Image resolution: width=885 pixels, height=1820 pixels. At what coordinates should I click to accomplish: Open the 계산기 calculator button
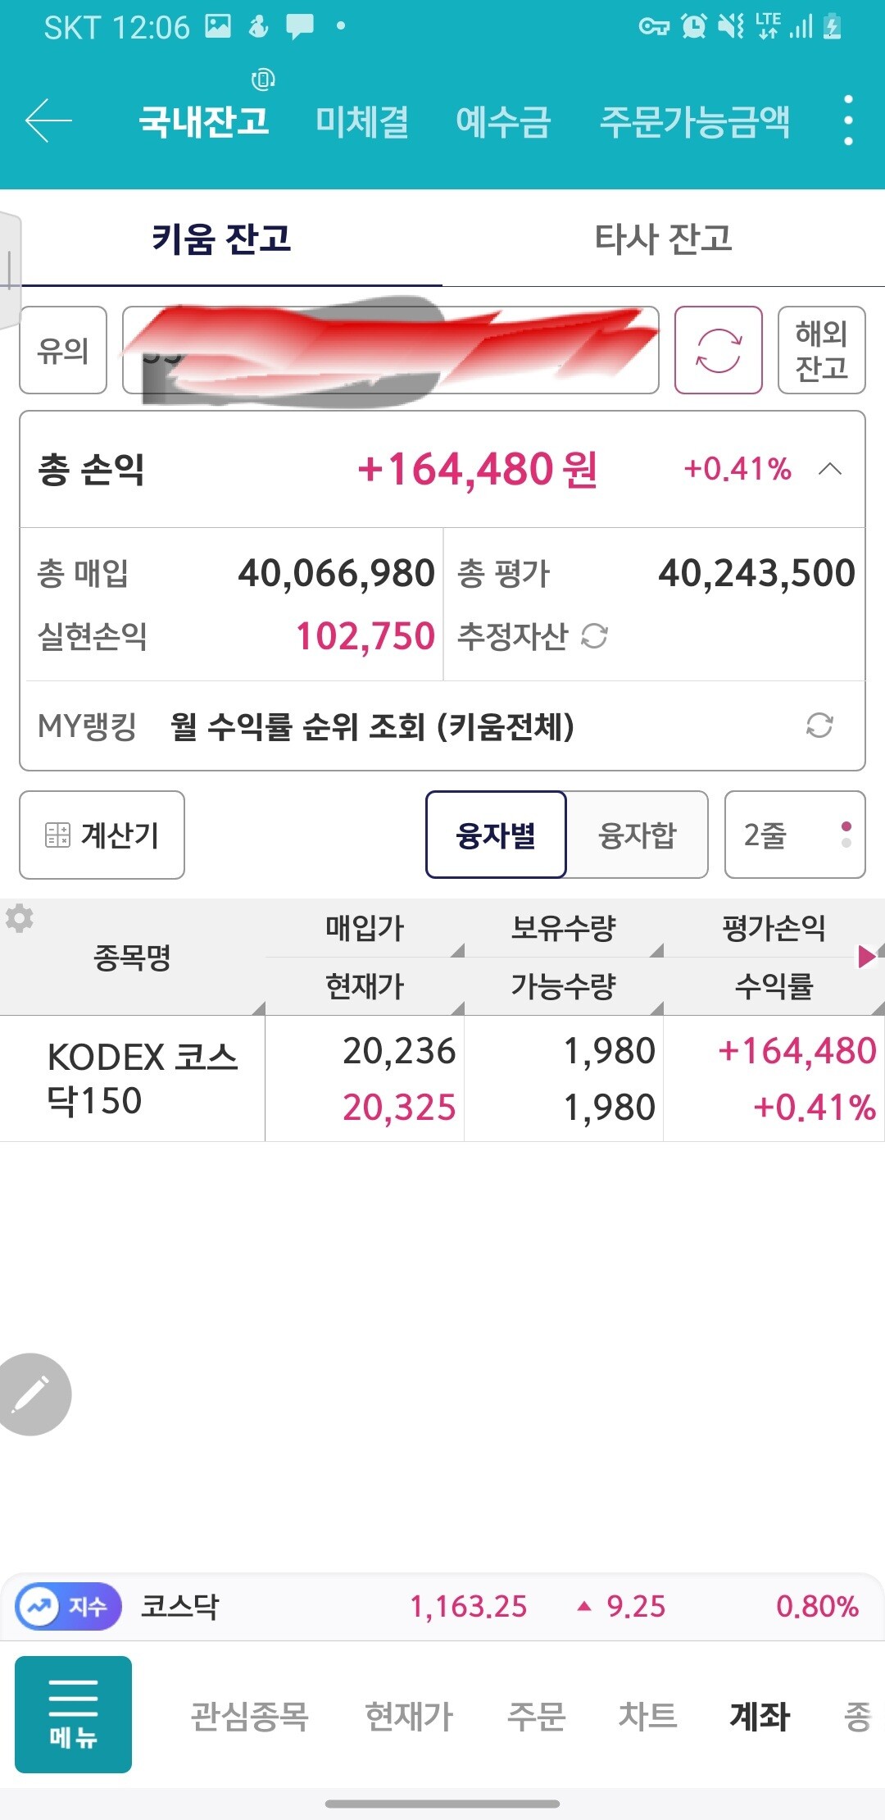[102, 835]
